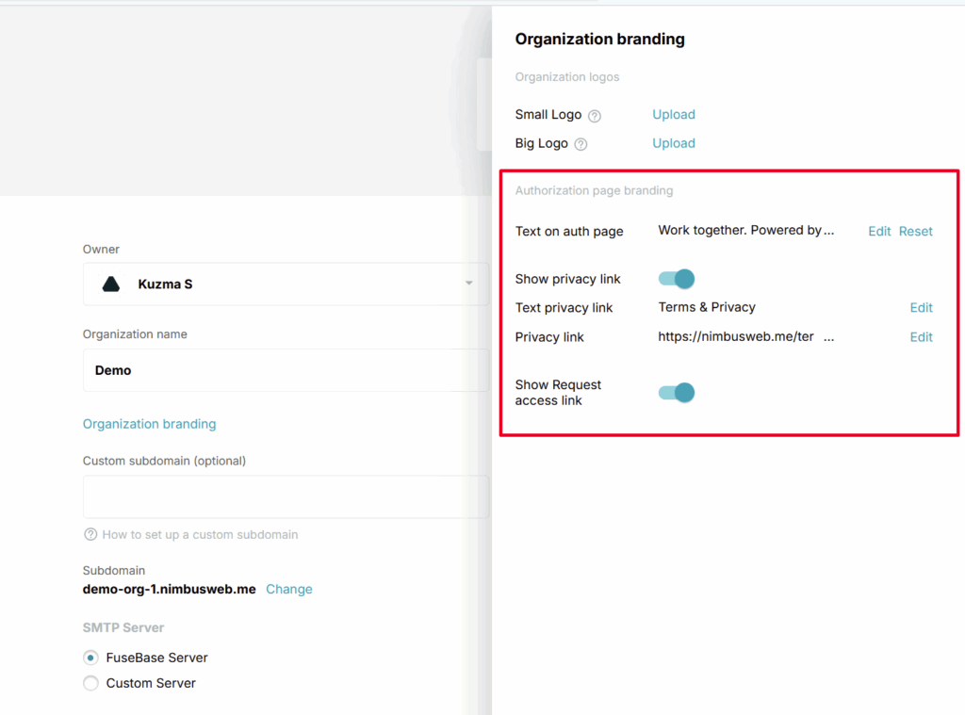Viewport: 965px width, 715px height.
Task: Click the Big Logo help icon
Action: click(x=581, y=144)
